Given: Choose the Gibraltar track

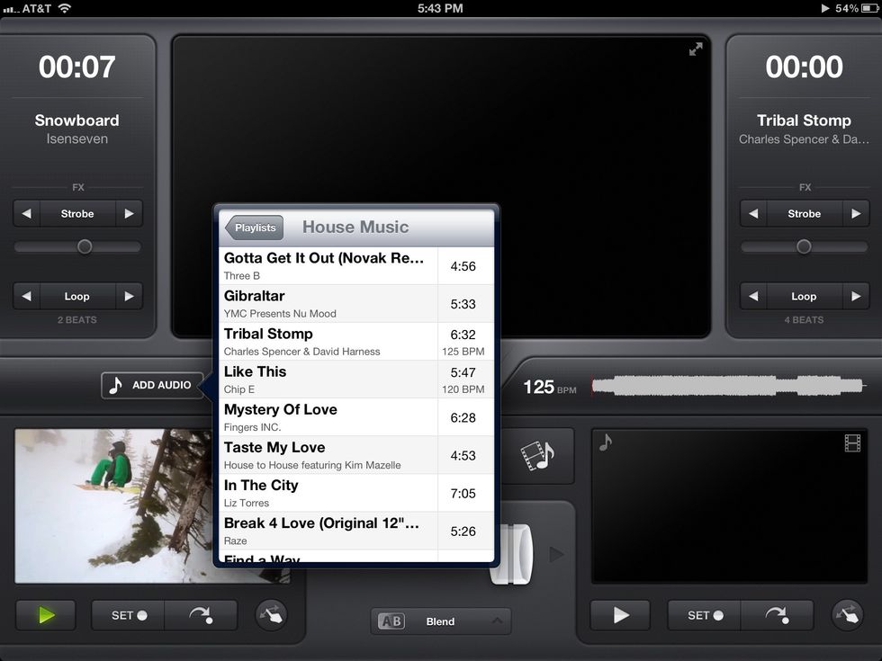Looking at the screenshot, I should pos(356,304).
